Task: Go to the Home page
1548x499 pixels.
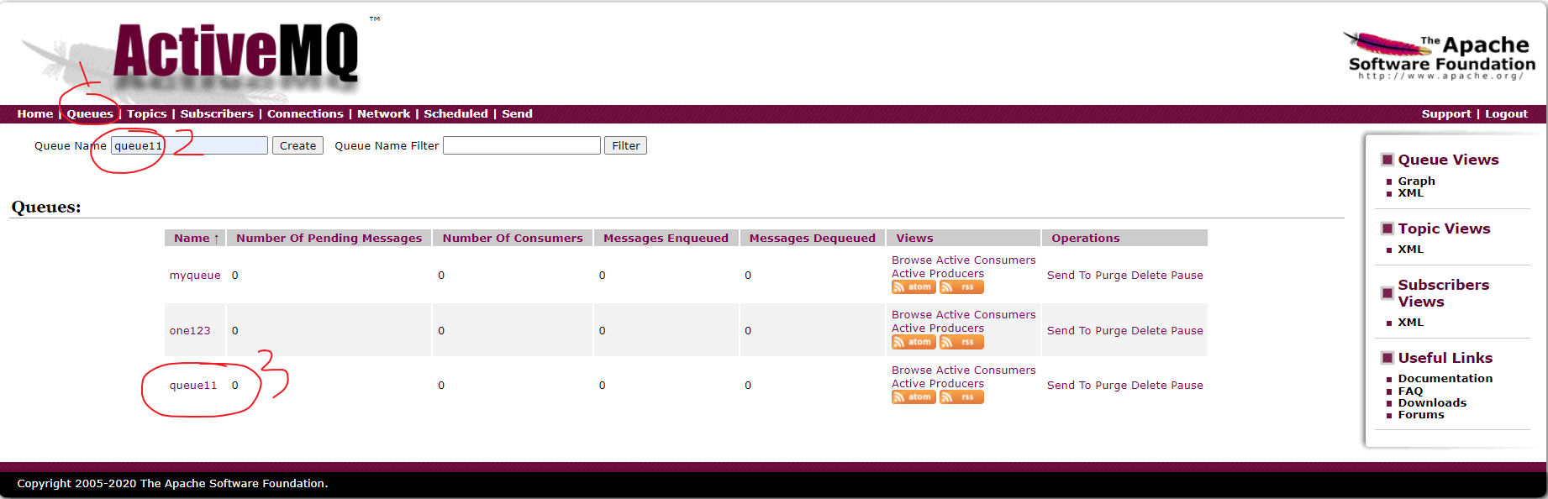Action: (35, 113)
